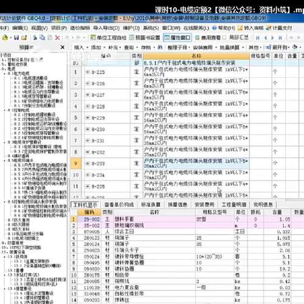
Task: Click the 帮助(H) help icon
Action: click(x=215, y=28)
